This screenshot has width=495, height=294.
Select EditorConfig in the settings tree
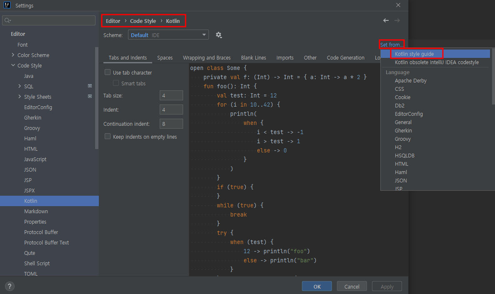click(x=38, y=107)
